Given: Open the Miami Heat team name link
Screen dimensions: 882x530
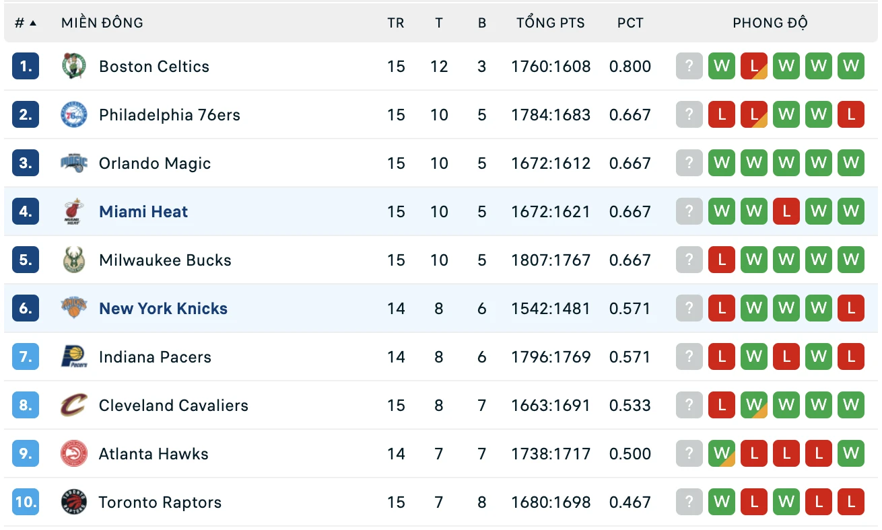Looking at the screenshot, I should 143,211.
